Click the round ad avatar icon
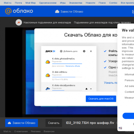The image size is (134, 134). pyautogui.click(x=19, y=22)
